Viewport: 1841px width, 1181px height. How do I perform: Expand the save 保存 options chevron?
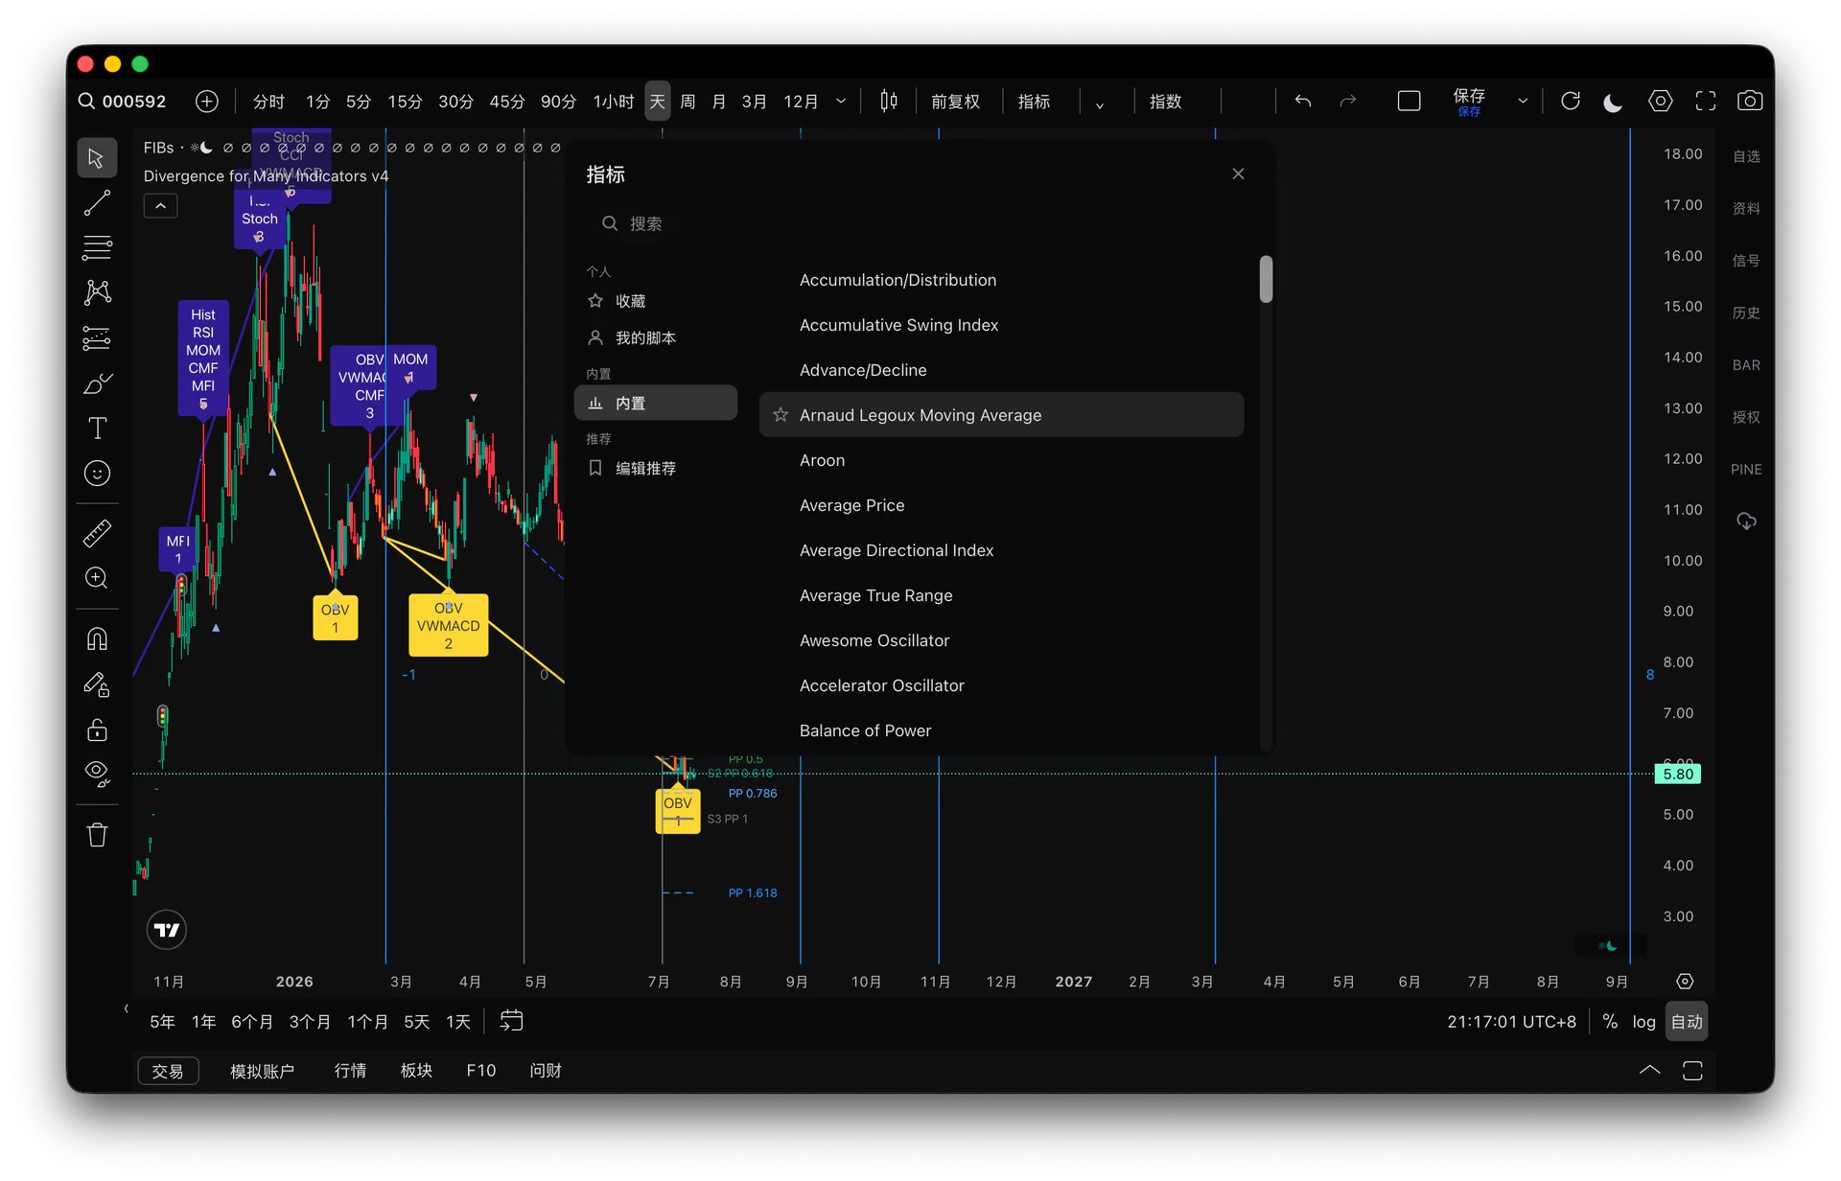tap(1523, 102)
